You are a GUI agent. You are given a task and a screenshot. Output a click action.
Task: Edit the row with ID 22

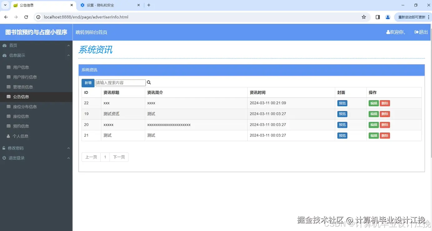pyautogui.click(x=374, y=103)
